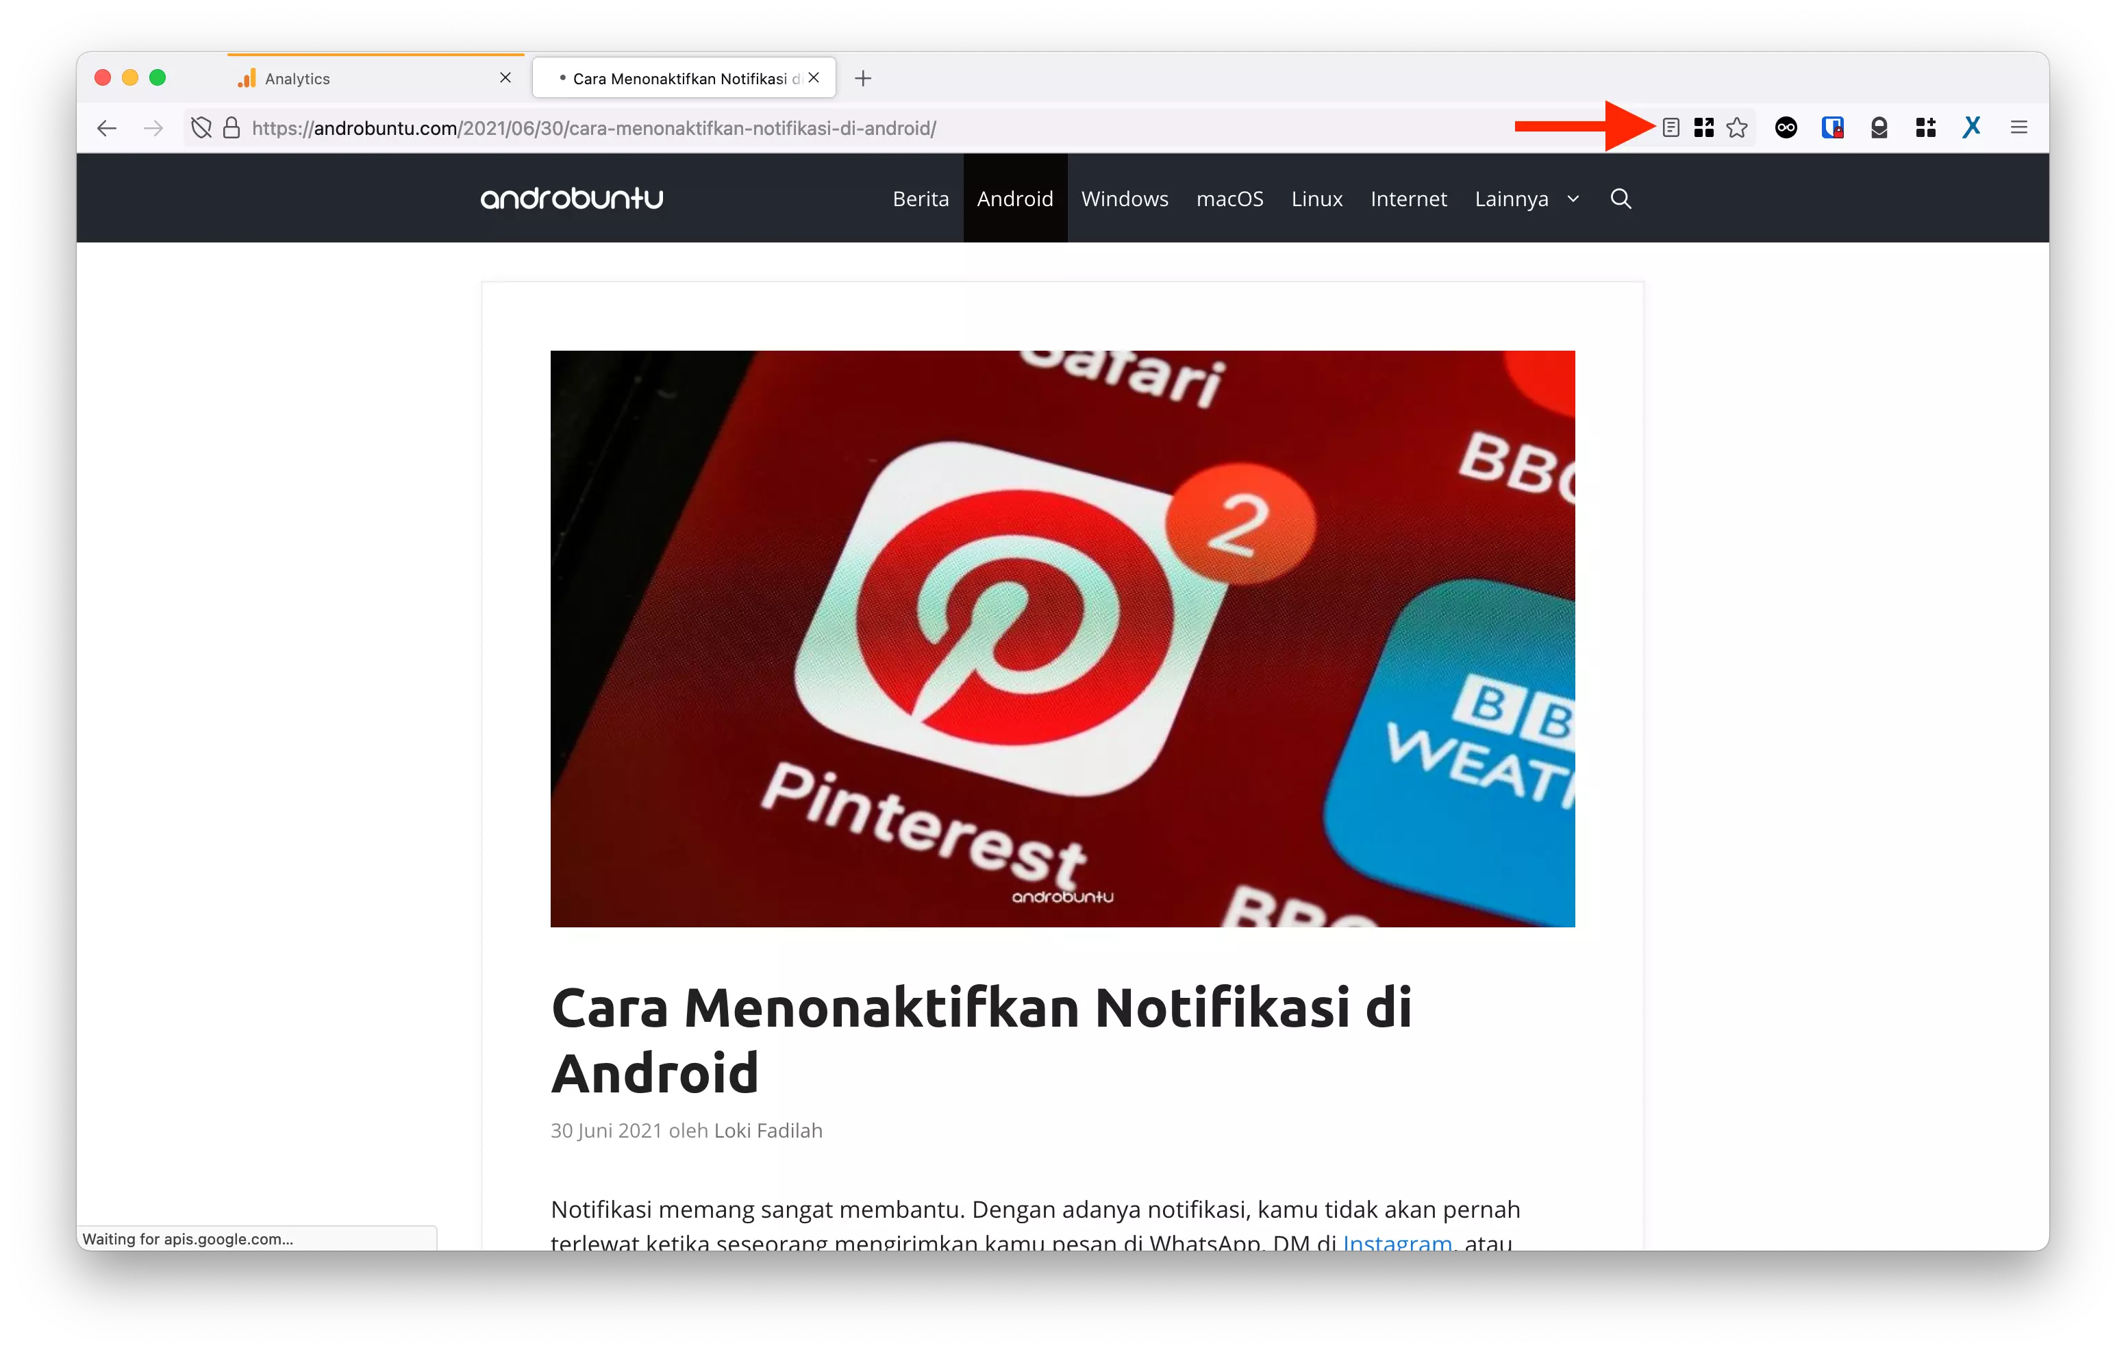Click inside the address bar
2126x1352 pixels.
[795, 127]
